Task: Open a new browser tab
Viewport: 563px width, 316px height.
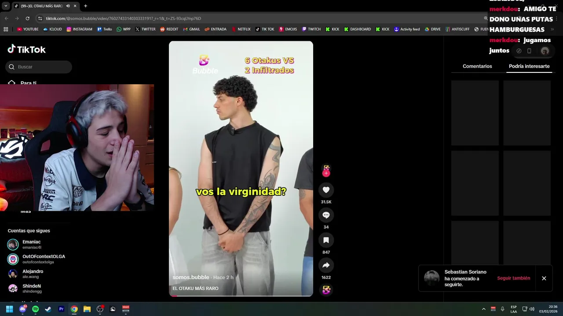Action: pyautogui.click(x=85, y=6)
